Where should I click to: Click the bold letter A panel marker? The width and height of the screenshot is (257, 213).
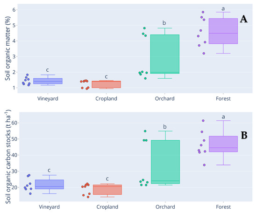(x=243, y=19)
